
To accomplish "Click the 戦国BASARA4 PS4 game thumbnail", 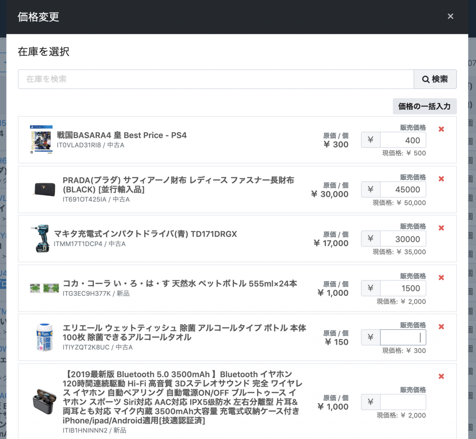I will pyautogui.click(x=41, y=140).
